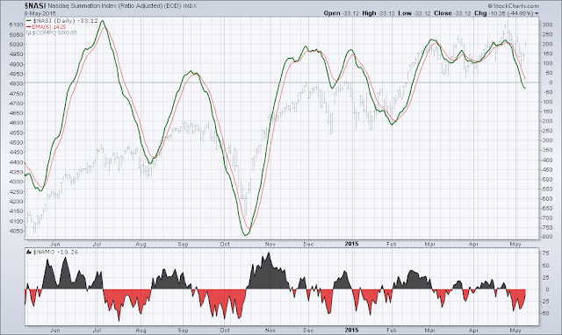Image resolution: width=562 pixels, height=335 pixels.
Task: Select the $NAMO -10.26 indicator label
Action: point(55,252)
